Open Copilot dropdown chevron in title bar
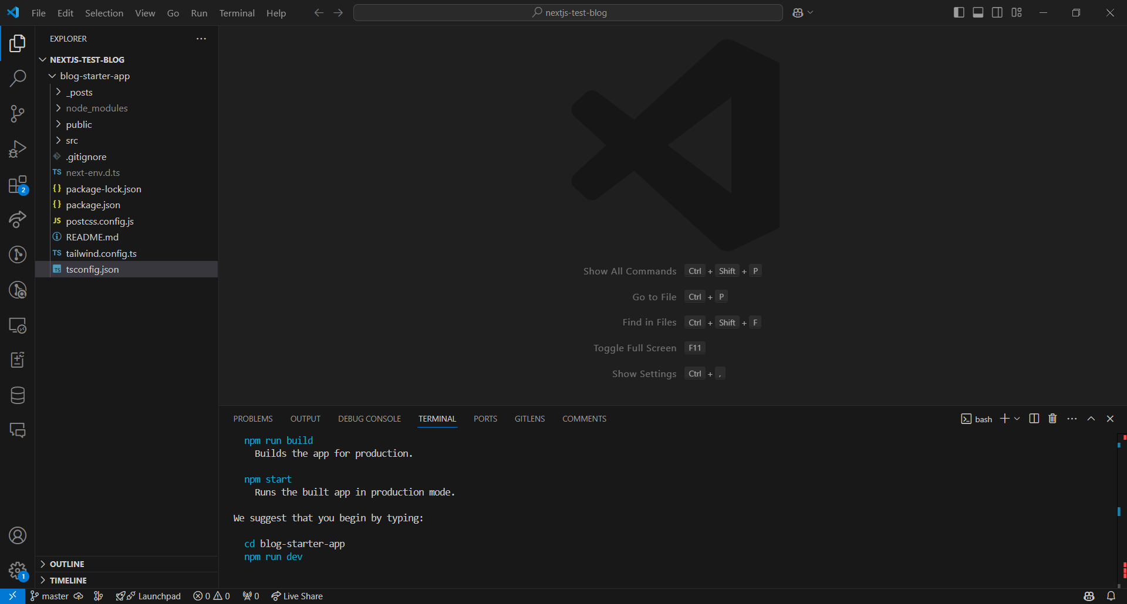Viewport: 1127px width, 604px height. 811,13
